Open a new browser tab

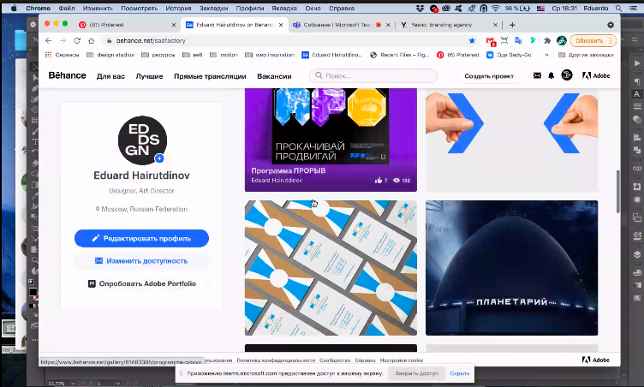[512, 25]
